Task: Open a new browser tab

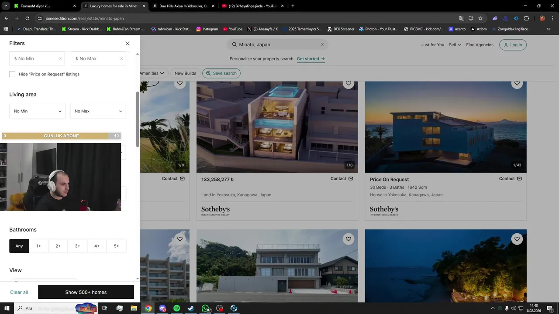Action: point(293,6)
